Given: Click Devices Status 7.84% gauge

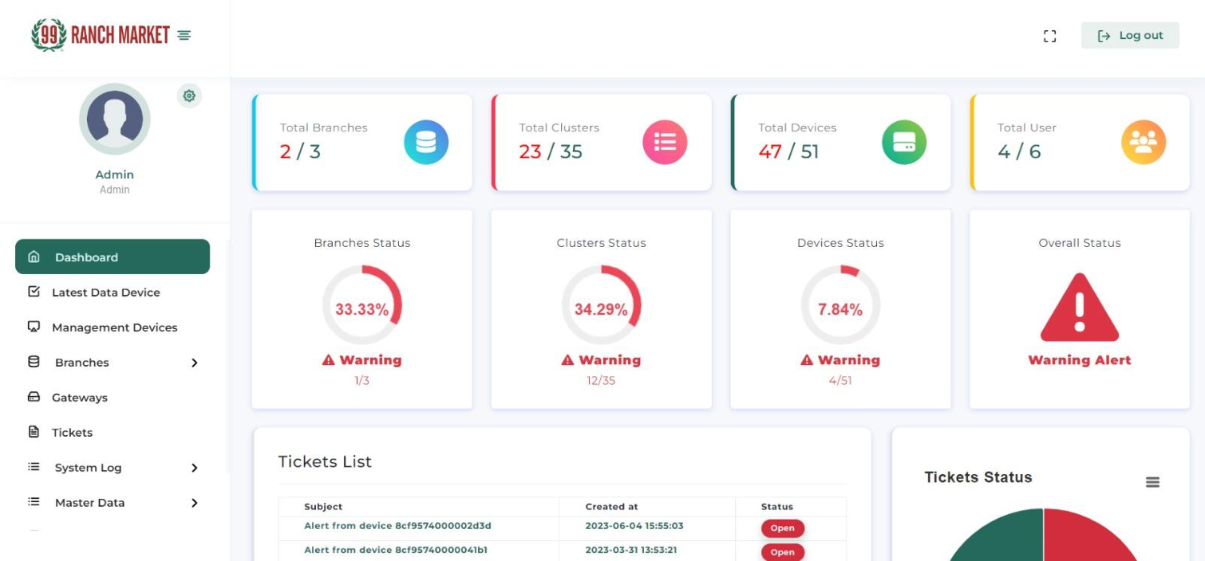Looking at the screenshot, I should (840, 306).
